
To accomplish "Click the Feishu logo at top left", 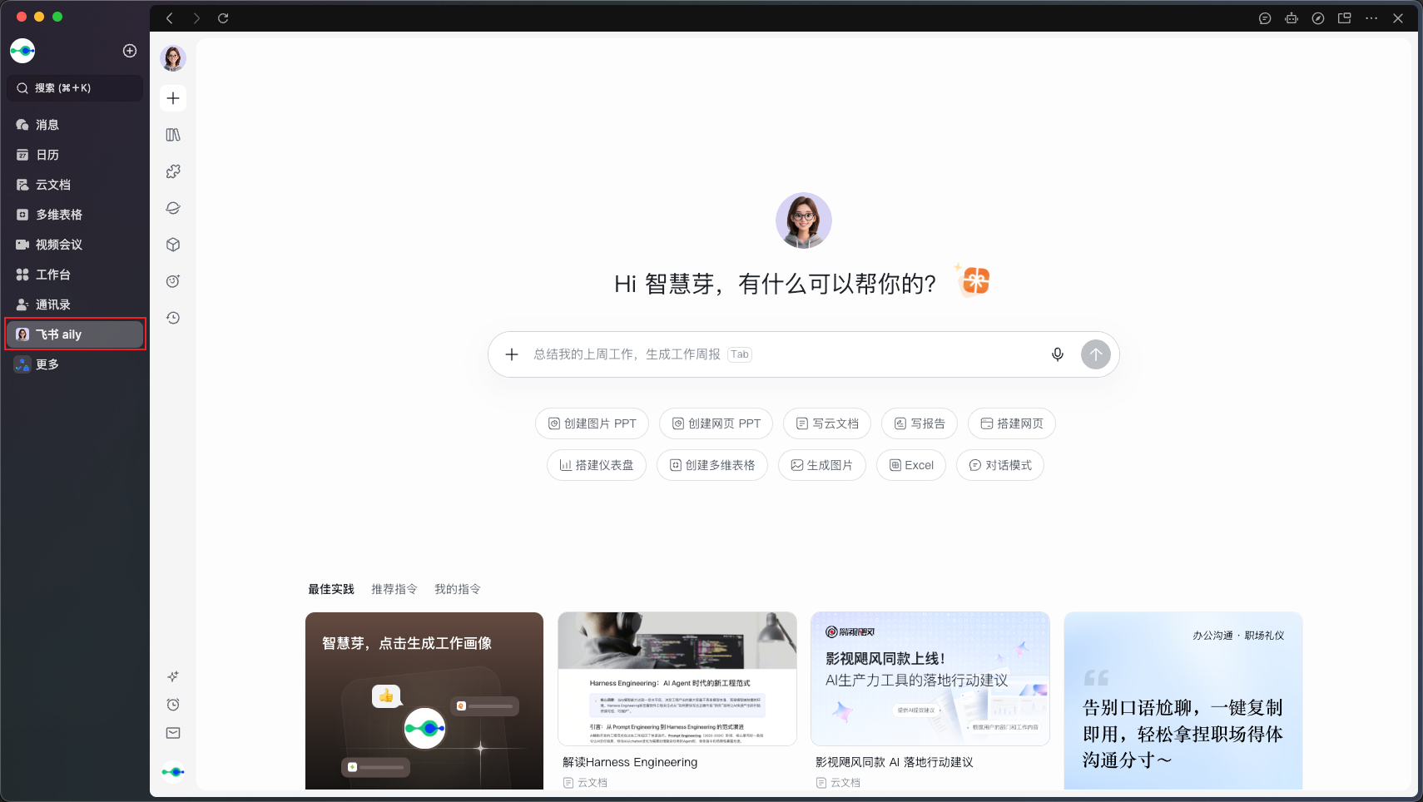I will [x=22, y=51].
